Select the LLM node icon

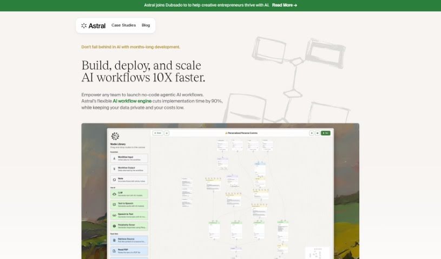[x=114, y=194]
